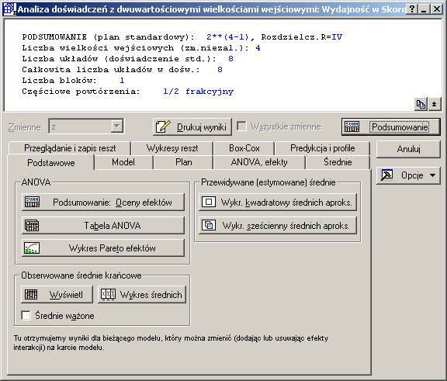Open Wykr. kwadratowy średnich aproks.

coord(278,203)
